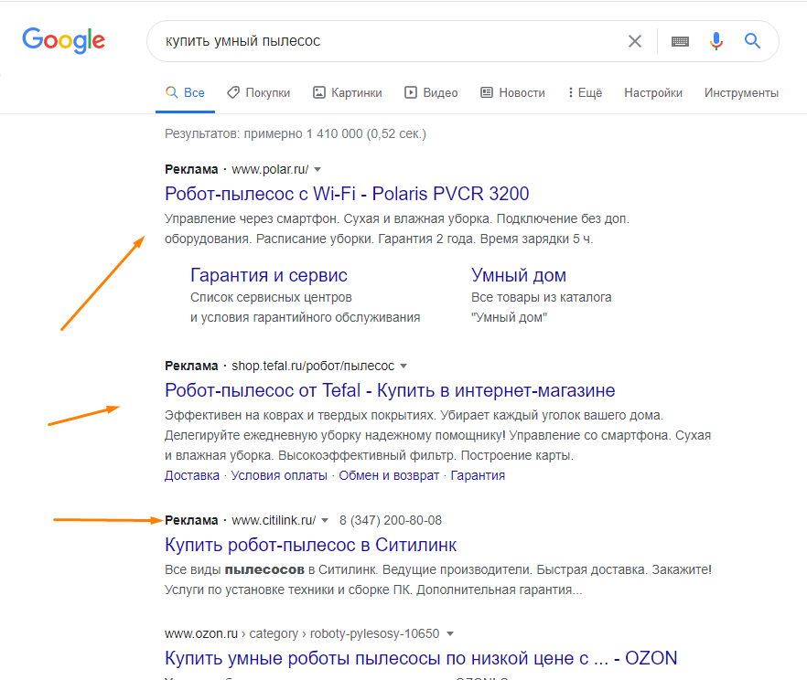807x680 pixels.
Task: Open Polaris PVCR 3200 ad headline
Action: (x=347, y=194)
